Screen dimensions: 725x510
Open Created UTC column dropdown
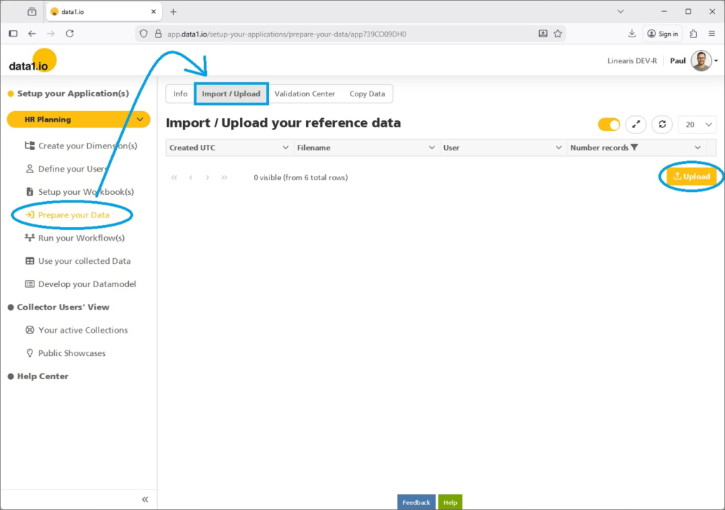click(x=285, y=148)
